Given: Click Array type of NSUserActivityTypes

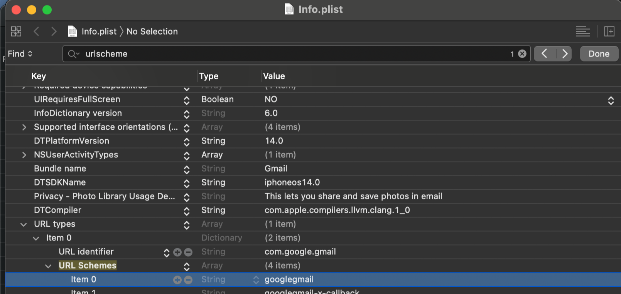Looking at the screenshot, I should [x=212, y=155].
